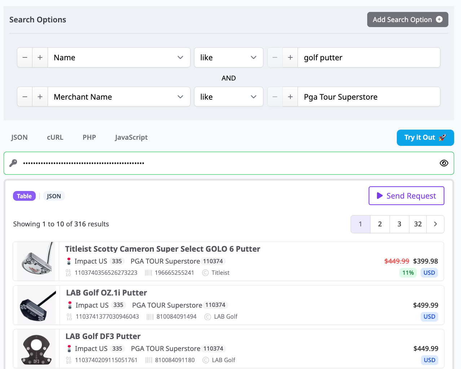Click product ID 1103741377030946043
The width and height of the screenshot is (461, 369).
107,317
